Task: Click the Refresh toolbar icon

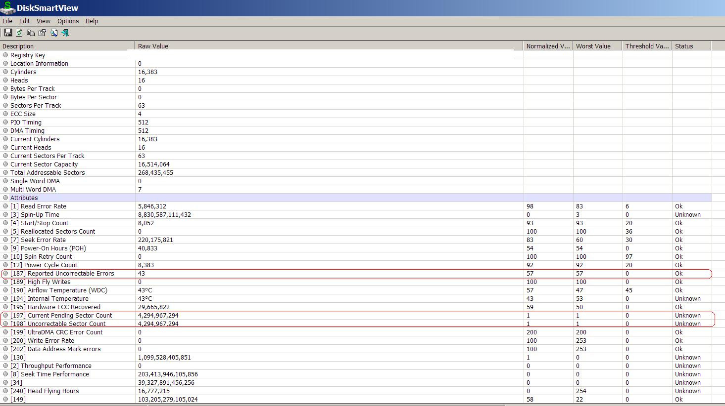Action: pyautogui.click(x=19, y=33)
